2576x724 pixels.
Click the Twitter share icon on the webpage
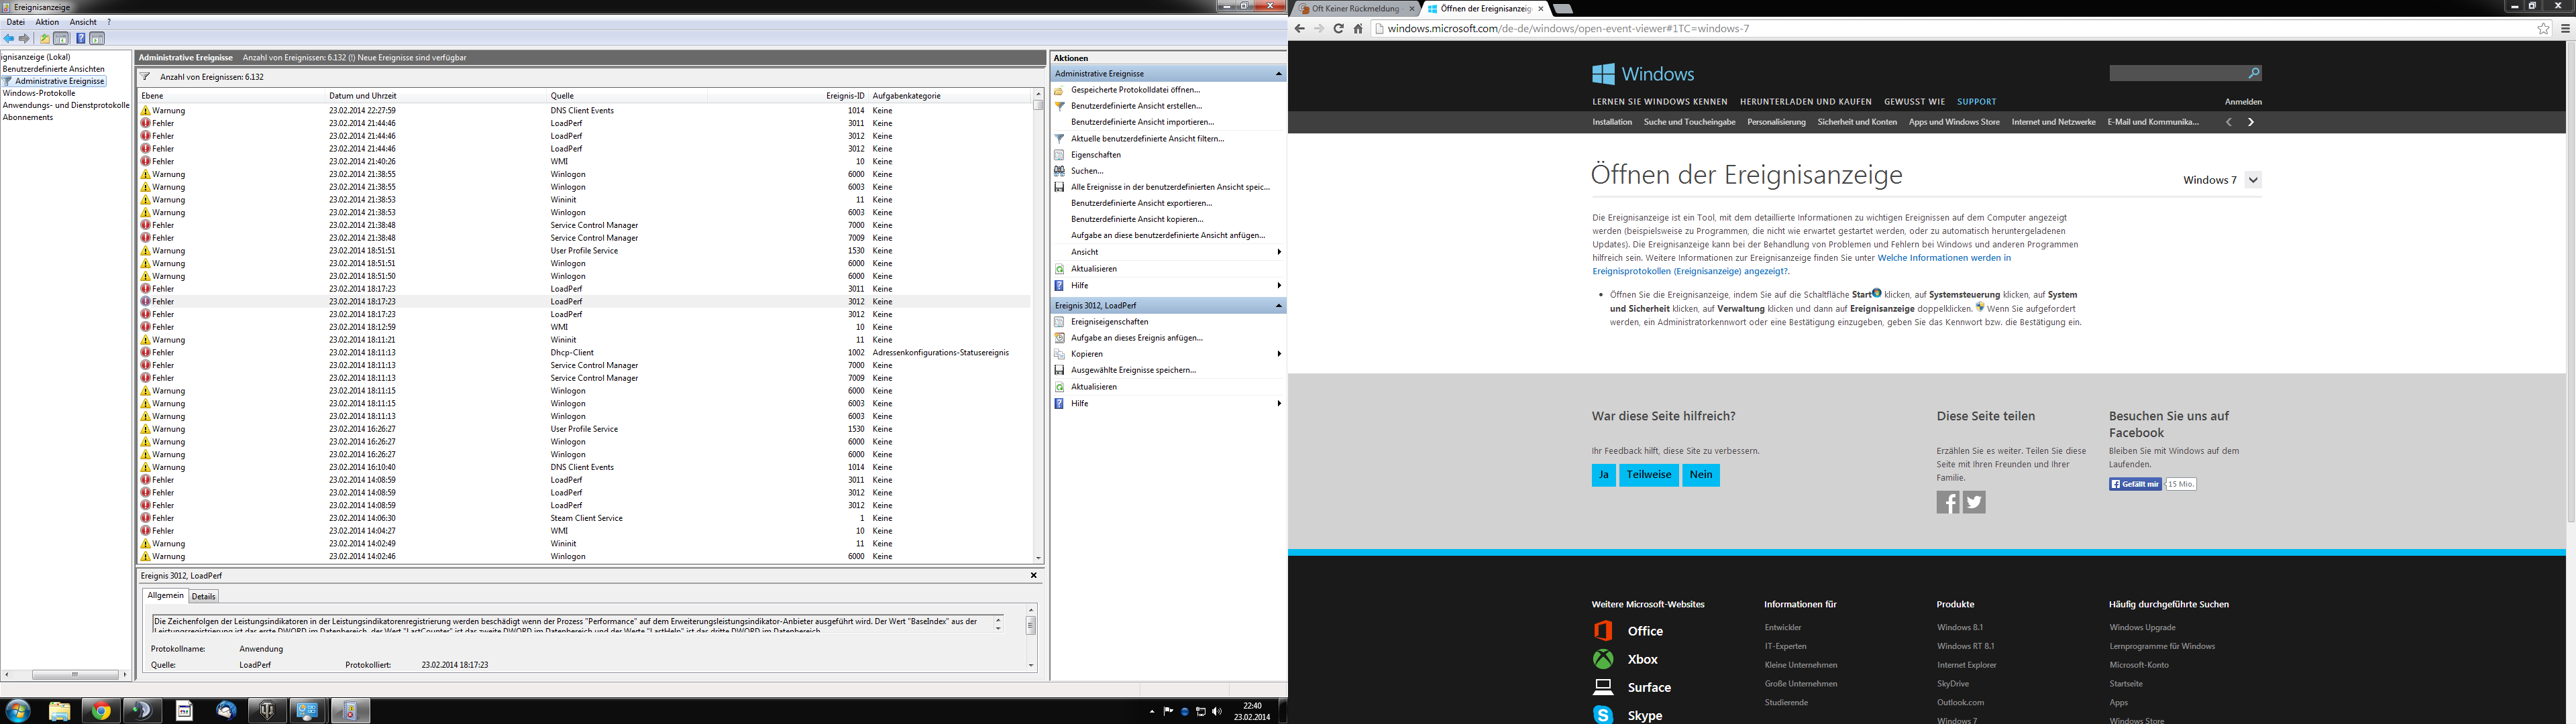click(1974, 502)
